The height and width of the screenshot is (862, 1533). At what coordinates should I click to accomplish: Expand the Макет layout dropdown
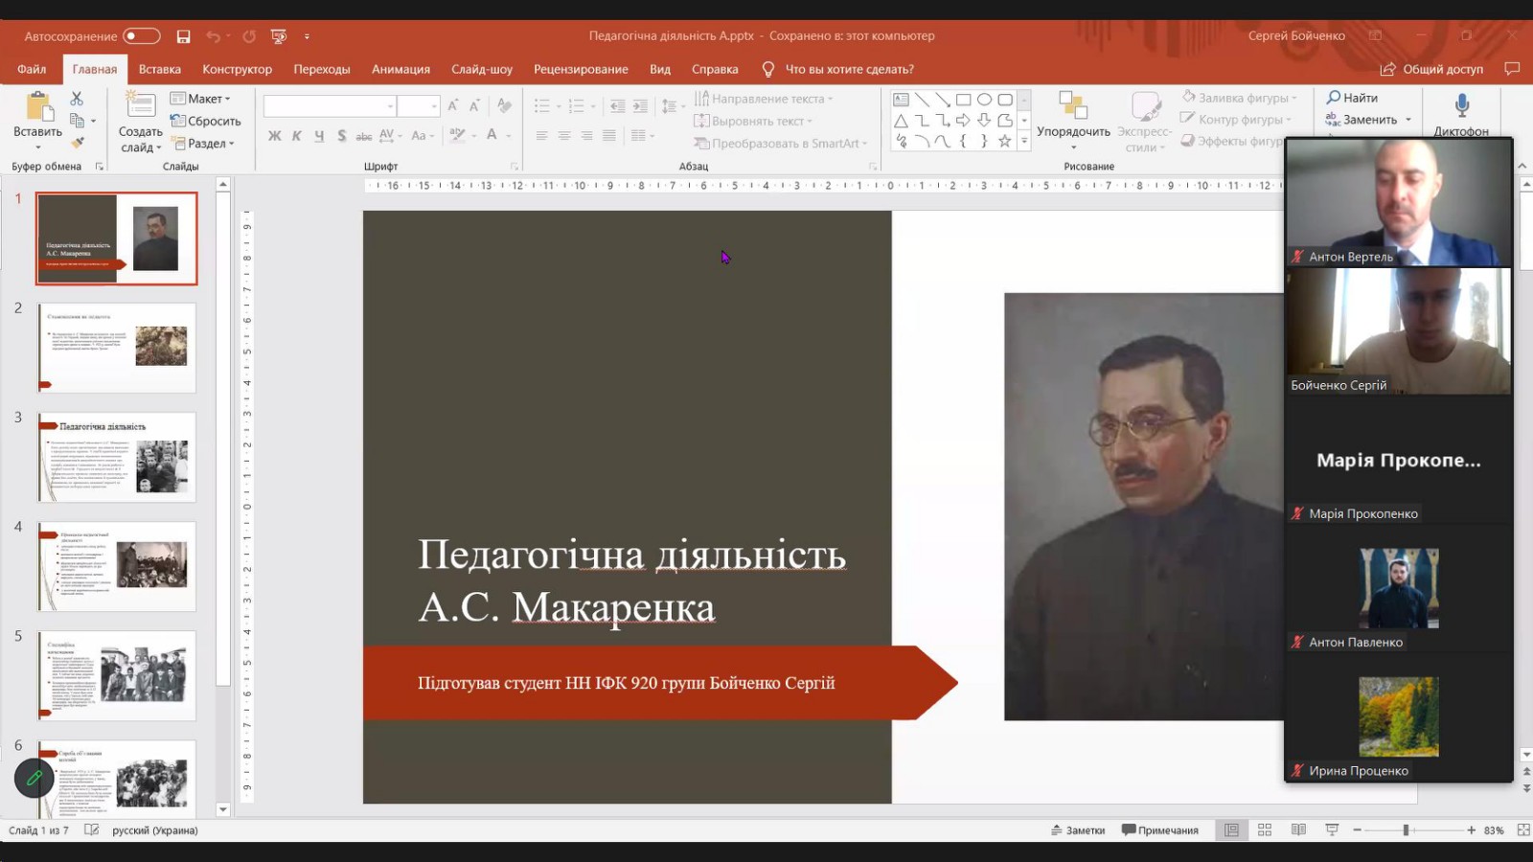coord(200,99)
